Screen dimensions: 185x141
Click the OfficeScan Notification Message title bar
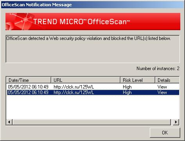pos(92,5)
